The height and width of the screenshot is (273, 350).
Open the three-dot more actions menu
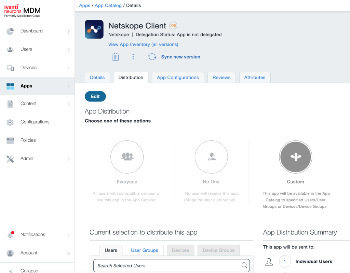coord(133,57)
